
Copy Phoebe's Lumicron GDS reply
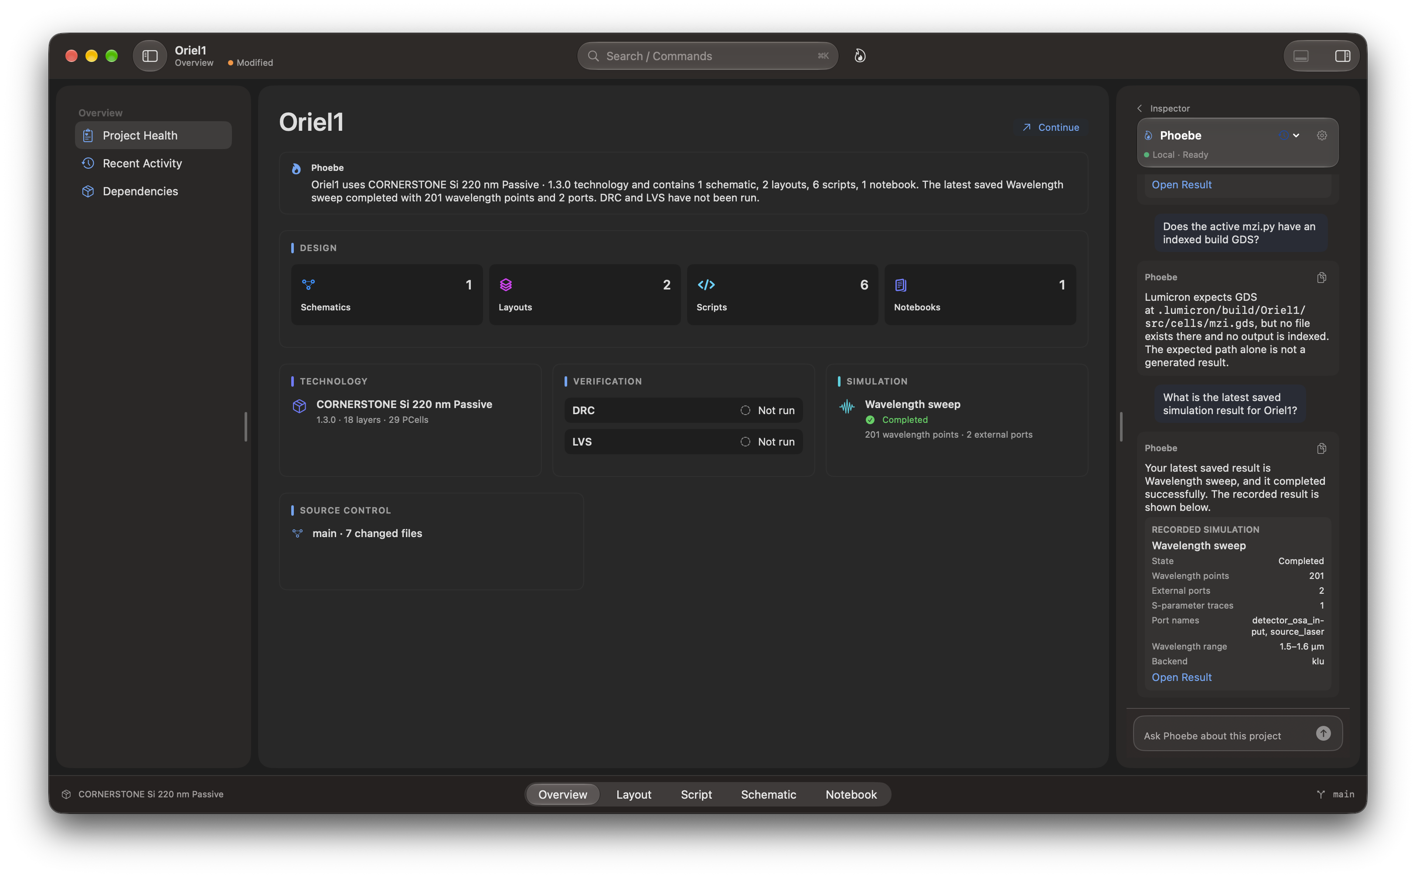coord(1321,278)
